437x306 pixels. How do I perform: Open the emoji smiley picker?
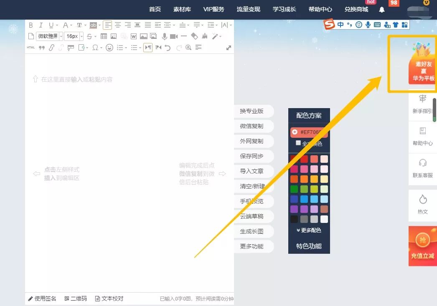click(109, 48)
